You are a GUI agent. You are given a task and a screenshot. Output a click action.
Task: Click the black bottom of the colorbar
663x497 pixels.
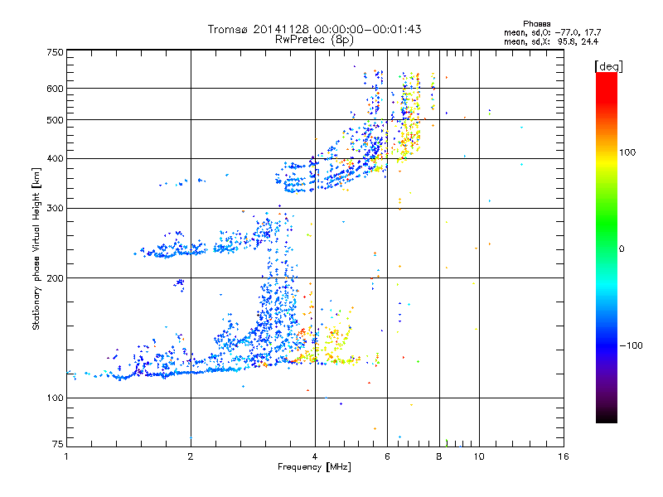click(607, 417)
